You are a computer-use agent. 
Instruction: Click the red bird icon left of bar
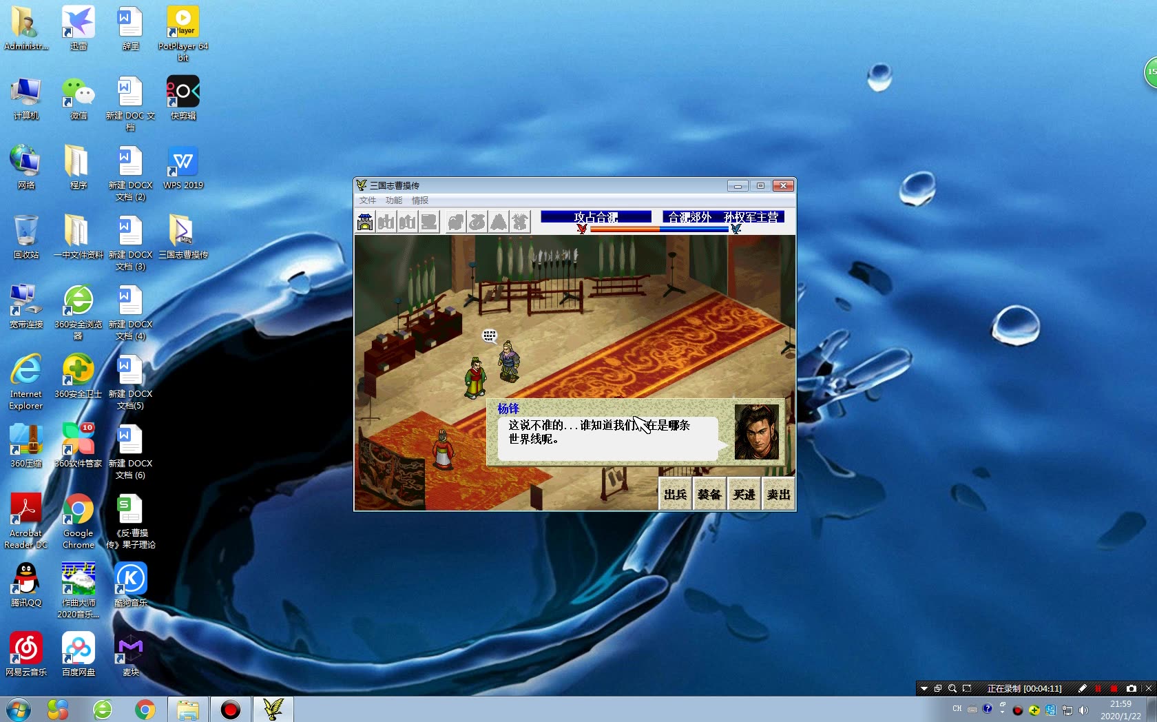[x=582, y=229]
